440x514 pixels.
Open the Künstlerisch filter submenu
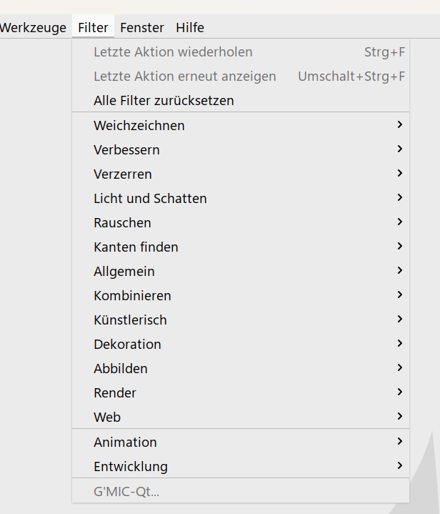click(130, 320)
